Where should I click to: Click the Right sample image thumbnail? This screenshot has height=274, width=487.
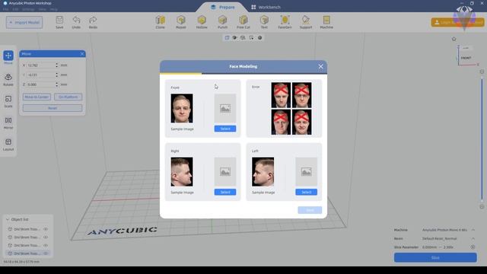point(182,172)
